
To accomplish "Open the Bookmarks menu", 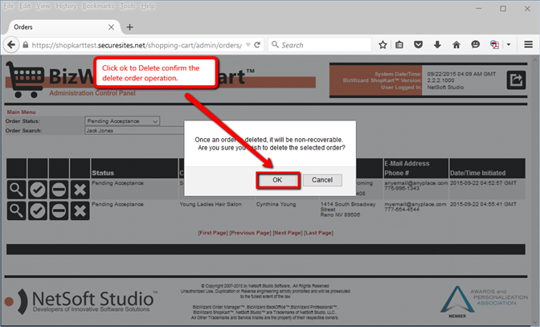I will 98,6.
